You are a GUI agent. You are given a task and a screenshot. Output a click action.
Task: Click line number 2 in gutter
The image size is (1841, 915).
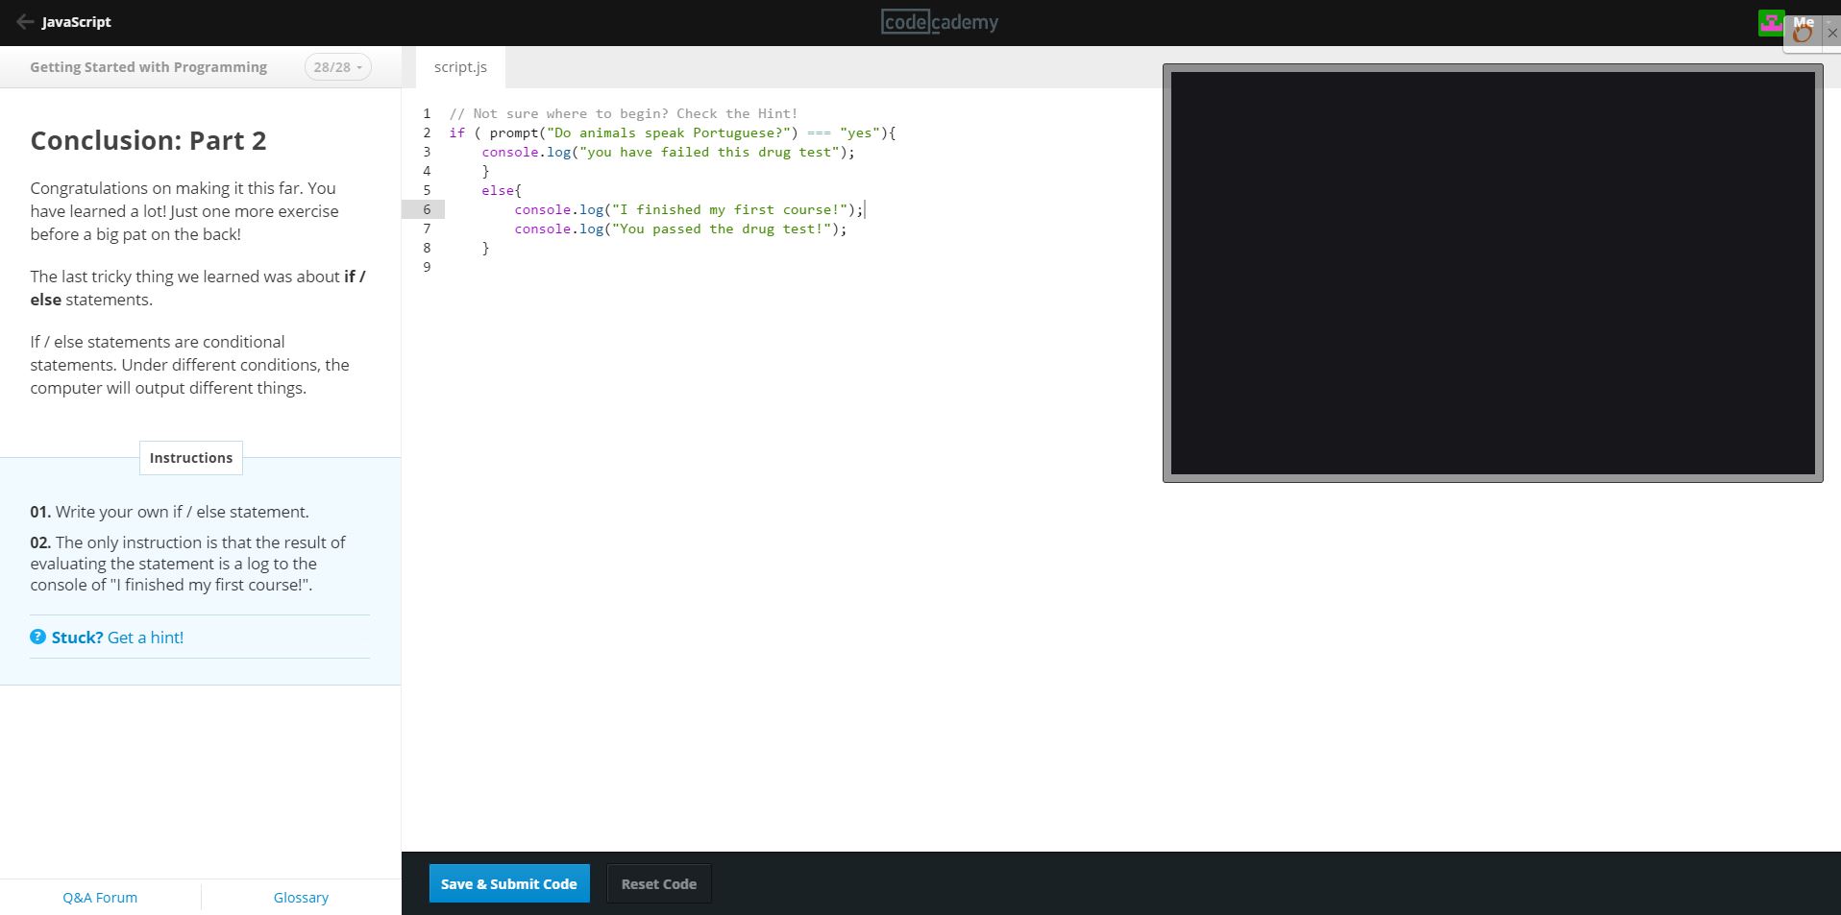pyautogui.click(x=427, y=132)
